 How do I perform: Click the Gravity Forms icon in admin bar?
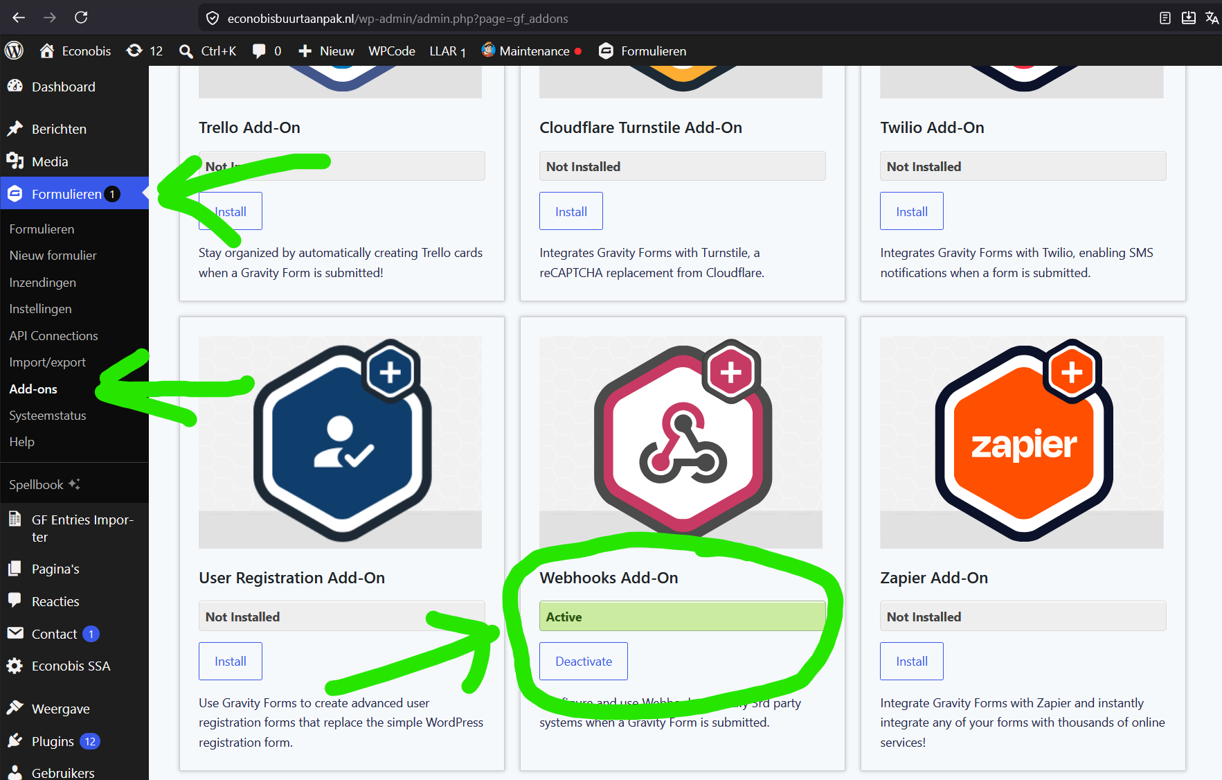point(606,51)
